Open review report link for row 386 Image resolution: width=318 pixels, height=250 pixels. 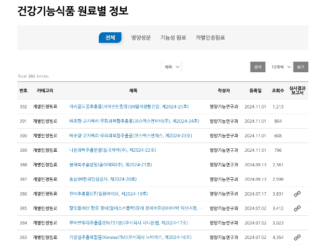point(297,194)
